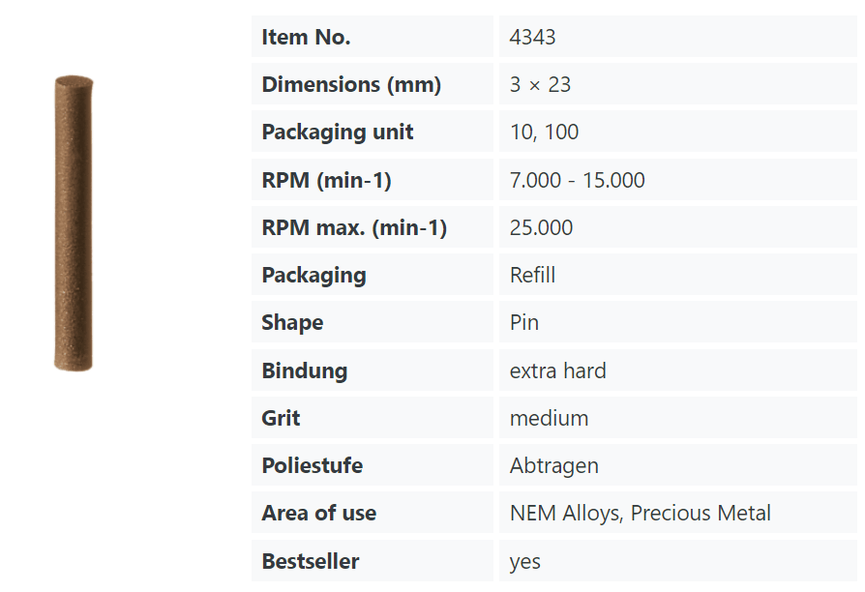
Task: Click the max RPM value "25.000"
Action: [x=541, y=227]
